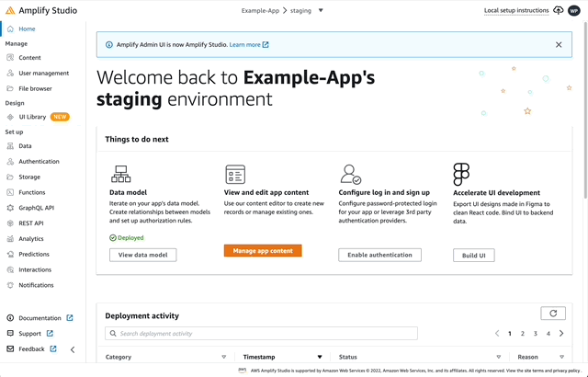Click the View data model button
588x377 pixels.
(143, 255)
